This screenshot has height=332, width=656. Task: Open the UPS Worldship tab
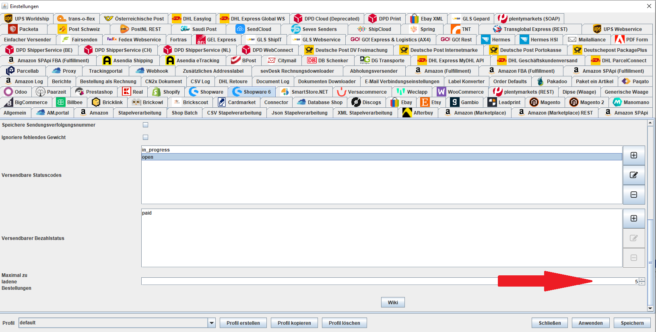[27, 18]
